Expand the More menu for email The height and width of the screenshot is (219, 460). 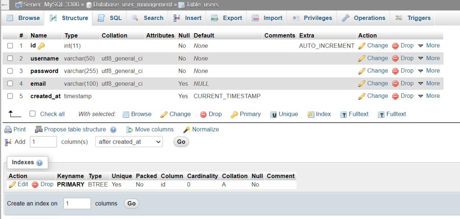tap(429, 83)
